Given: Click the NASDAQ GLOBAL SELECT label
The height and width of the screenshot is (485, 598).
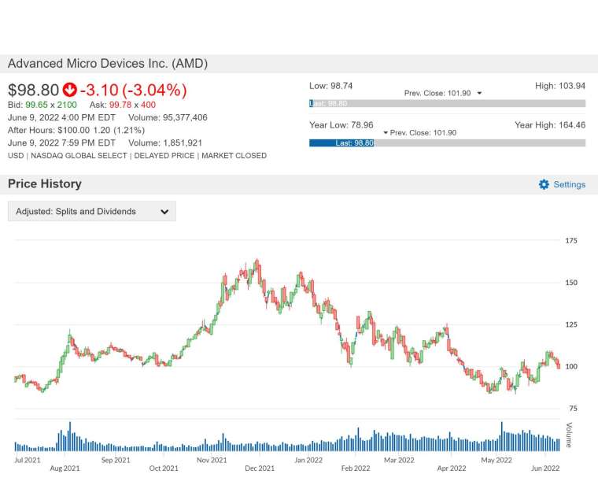Looking at the screenshot, I should coord(79,156).
